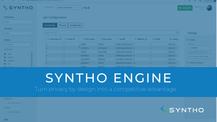Open the Database sakila dropdown
The width and height of the screenshot is (217, 122).
click(x=18, y=22)
